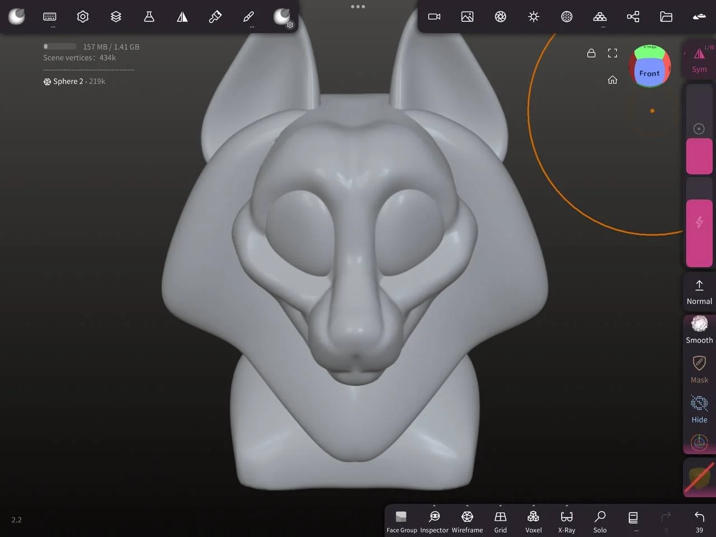Open the hammer stroke menu
Image resolution: width=716 pixels, height=537 pixels.
(215, 17)
